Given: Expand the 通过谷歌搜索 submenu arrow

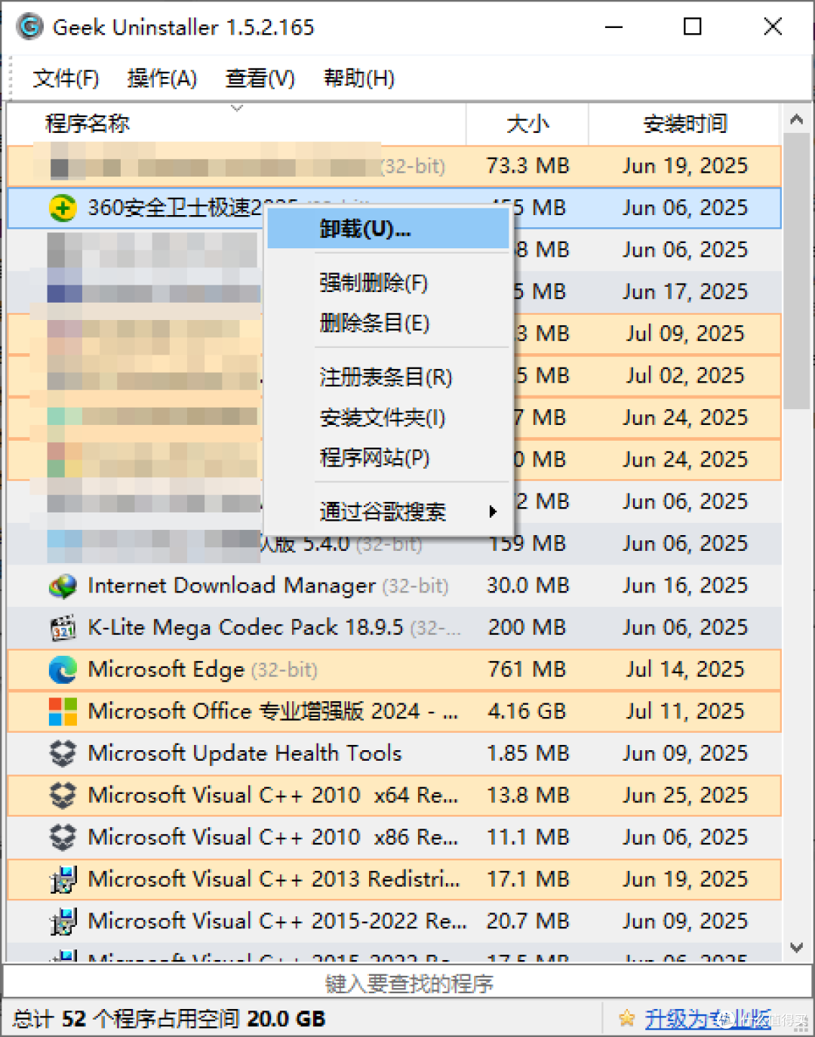Looking at the screenshot, I should pyautogui.click(x=493, y=512).
